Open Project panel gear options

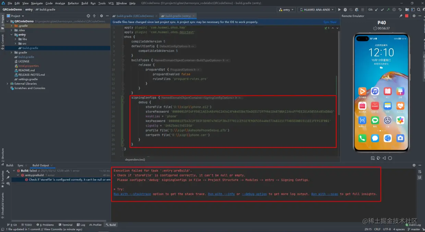(x=101, y=16)
